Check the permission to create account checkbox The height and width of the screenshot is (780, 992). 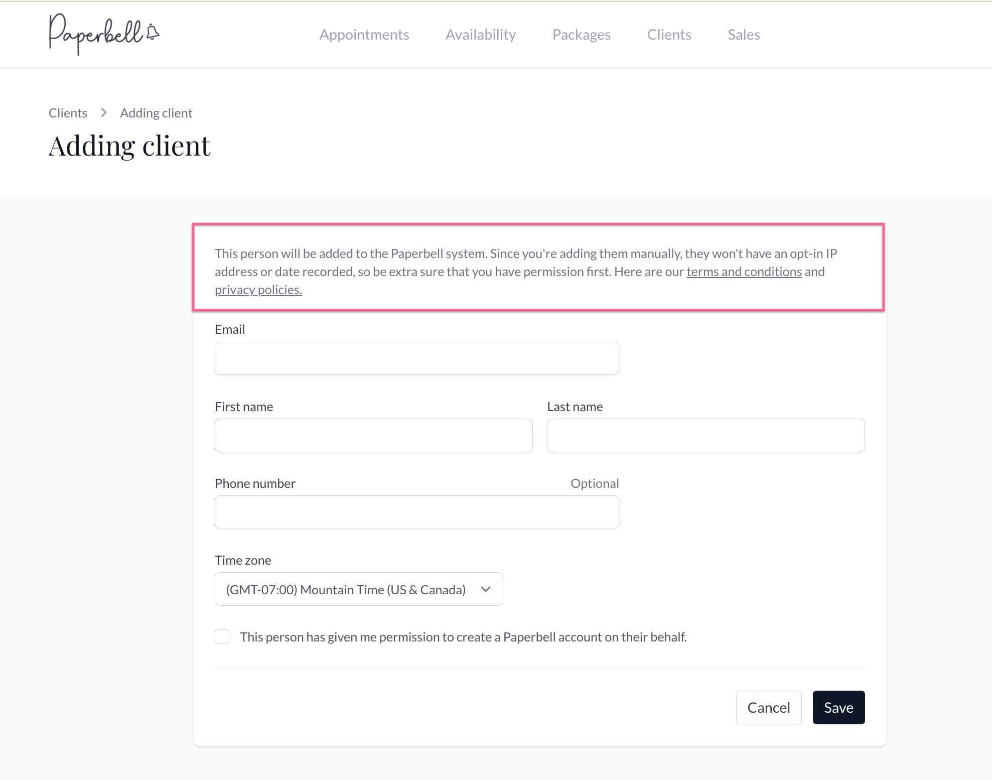[x=221, y=636]
